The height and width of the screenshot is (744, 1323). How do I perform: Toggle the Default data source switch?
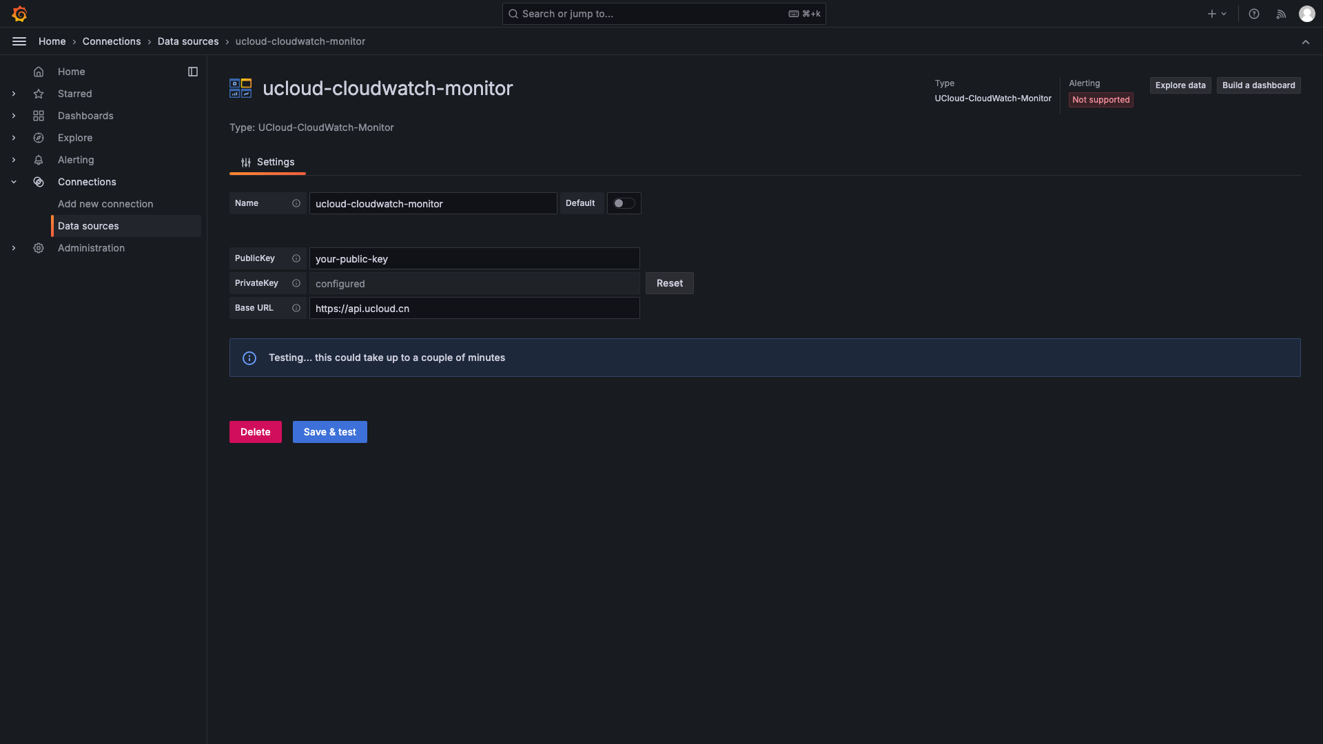[624, 203]
